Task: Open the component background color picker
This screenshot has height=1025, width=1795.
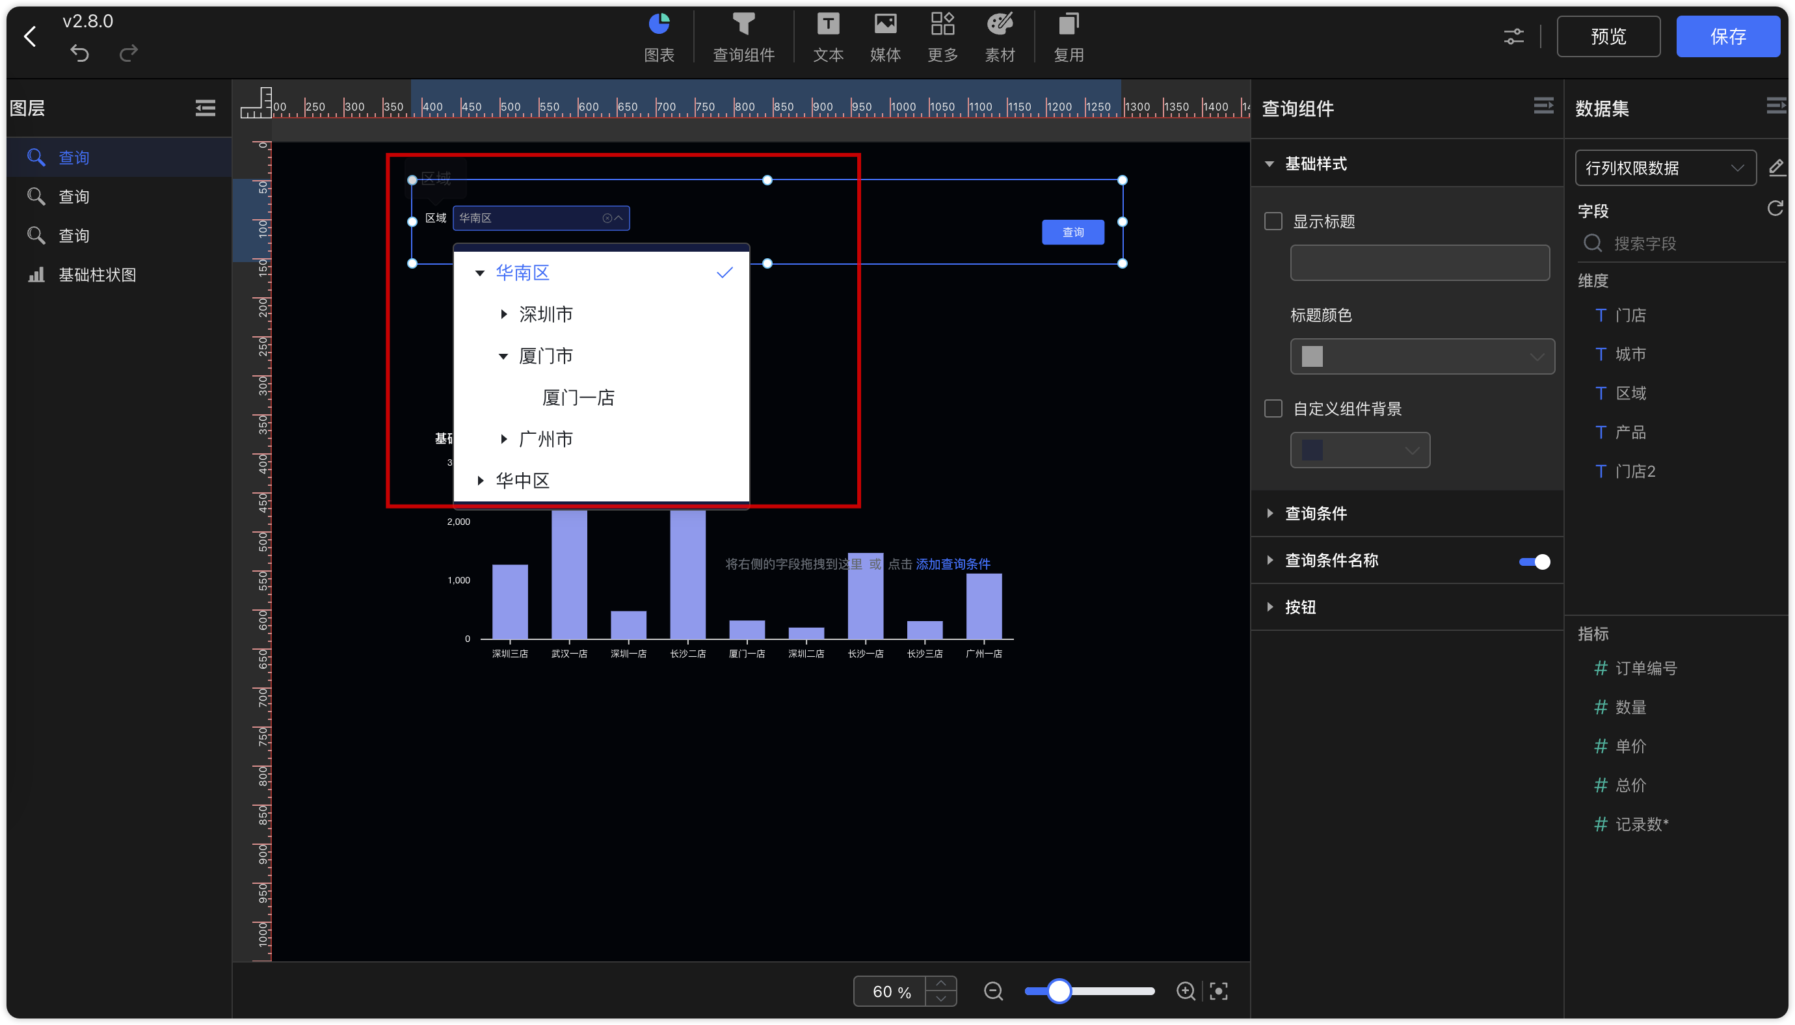Action: (1359, 450)
